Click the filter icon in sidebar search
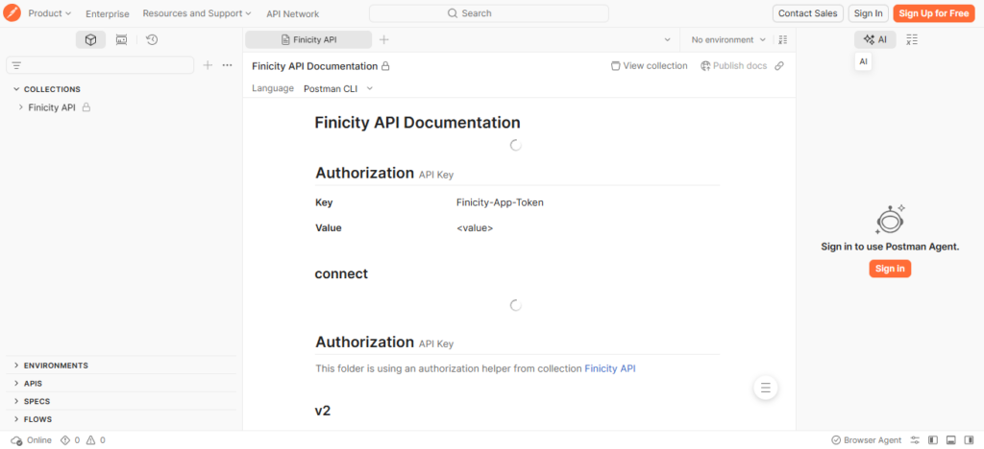984x449 pixels. tap(16, 65)
